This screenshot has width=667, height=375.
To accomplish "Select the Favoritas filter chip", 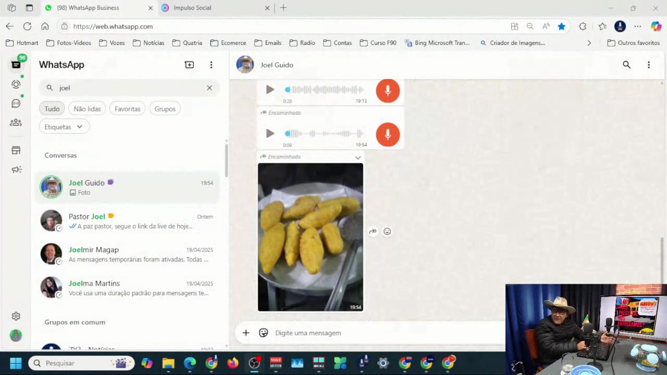I will [x=128, y=109].
